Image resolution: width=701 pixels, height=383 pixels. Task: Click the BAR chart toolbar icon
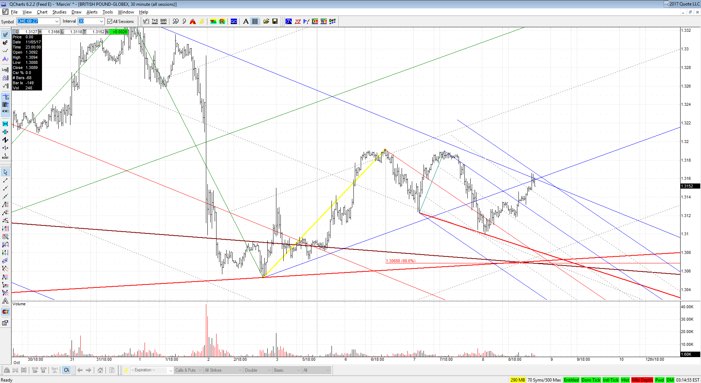click(164, 22)
